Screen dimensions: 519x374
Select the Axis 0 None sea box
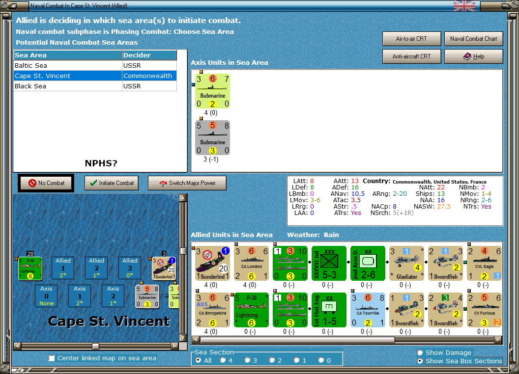[46, 296]
